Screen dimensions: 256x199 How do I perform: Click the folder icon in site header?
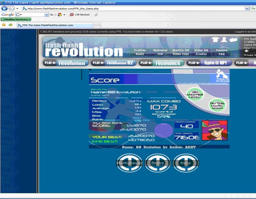tap(233, 40)
